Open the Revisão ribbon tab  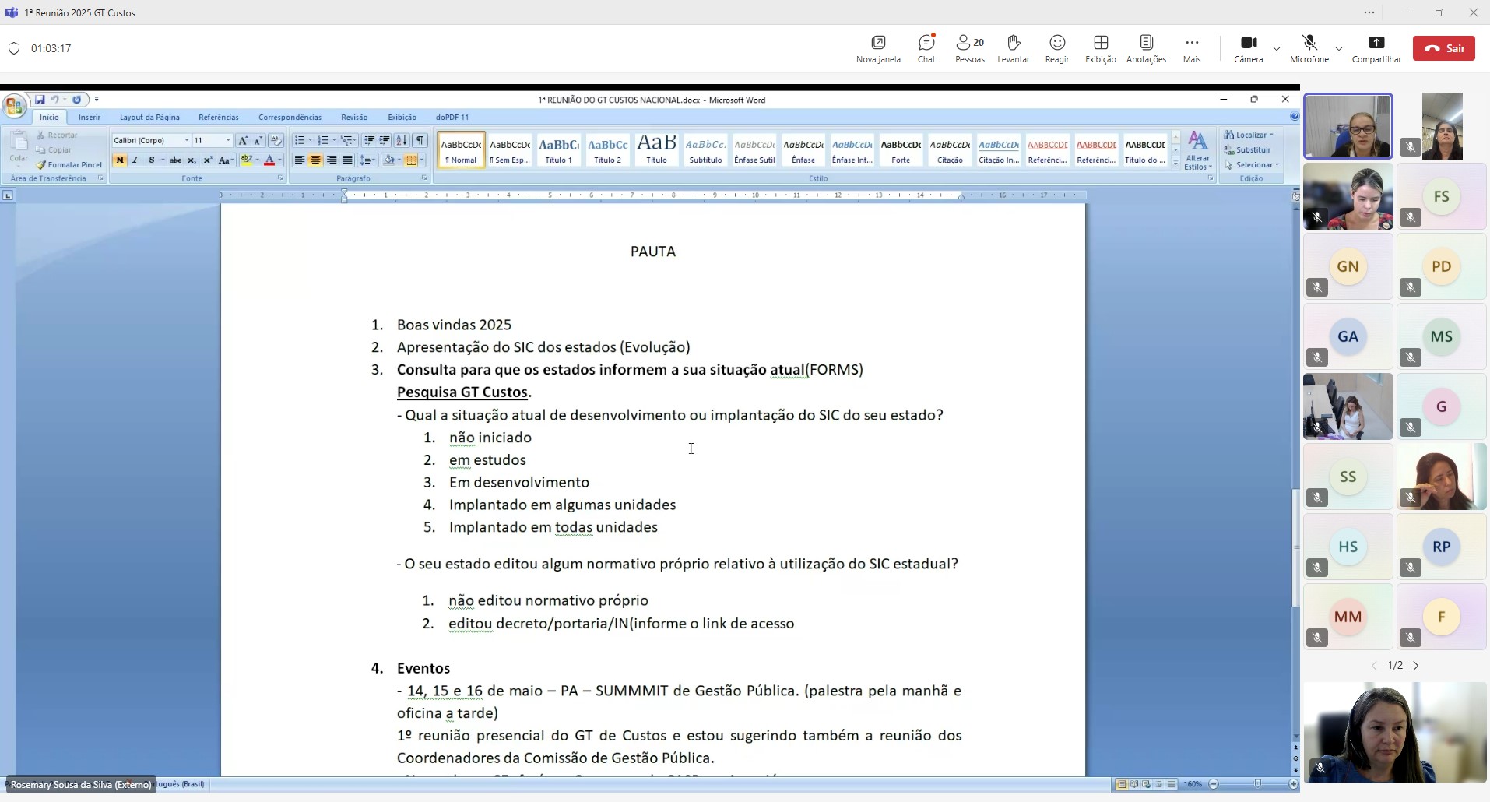pos(354,117)
